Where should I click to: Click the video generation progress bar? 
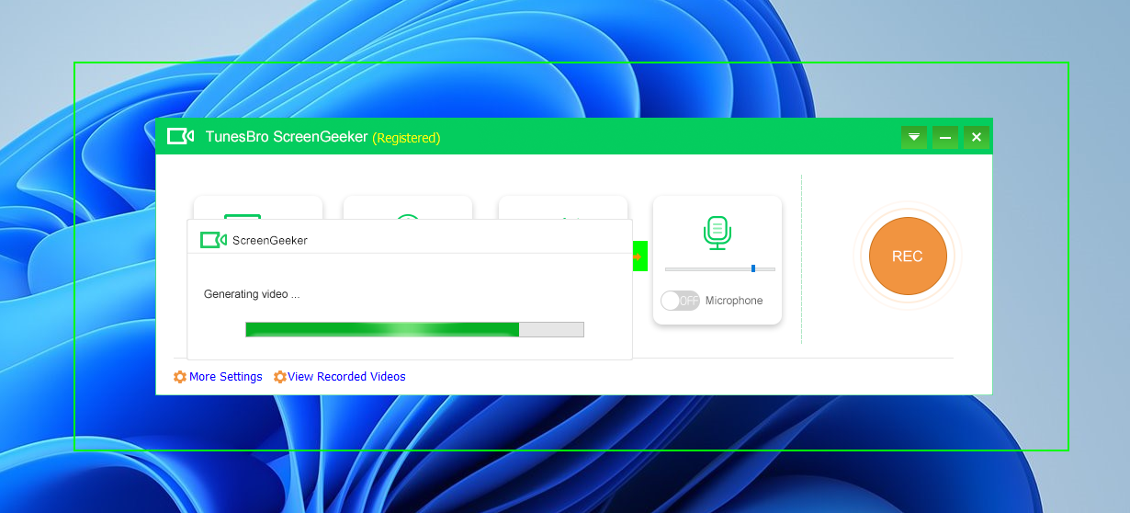click(x=414, y=329)
